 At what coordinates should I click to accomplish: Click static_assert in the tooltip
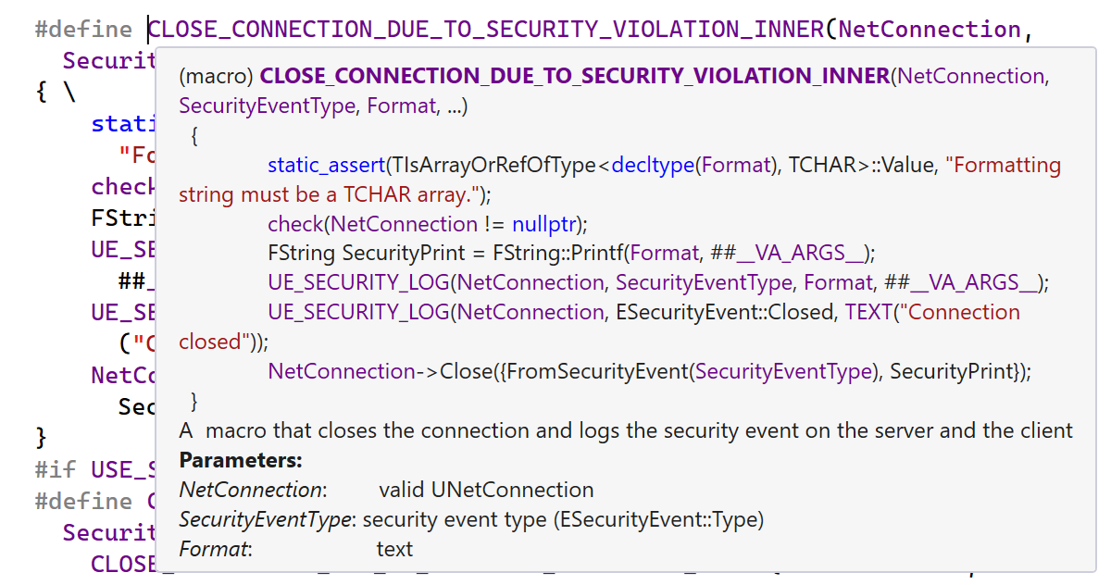click(x=326, y=165)
